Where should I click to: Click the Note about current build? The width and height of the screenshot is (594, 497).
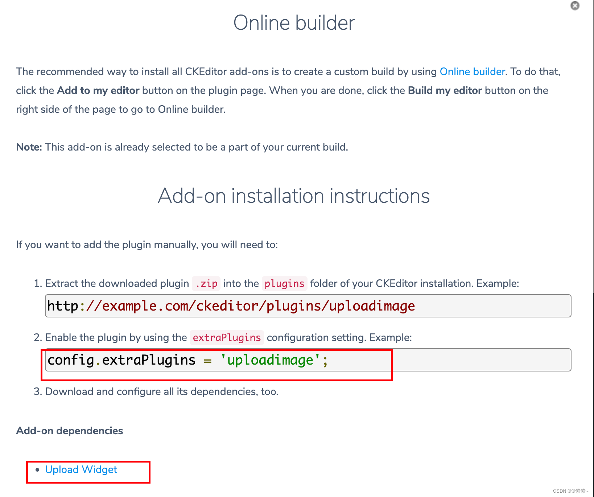coord(182,147)
